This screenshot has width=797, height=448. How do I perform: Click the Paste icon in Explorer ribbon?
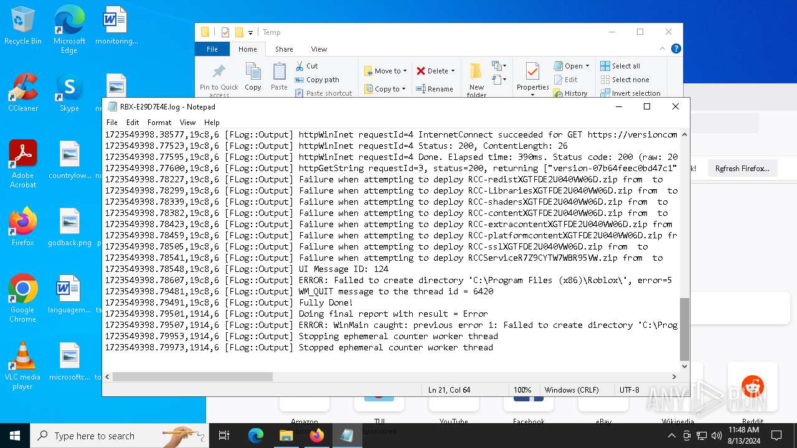279,77
